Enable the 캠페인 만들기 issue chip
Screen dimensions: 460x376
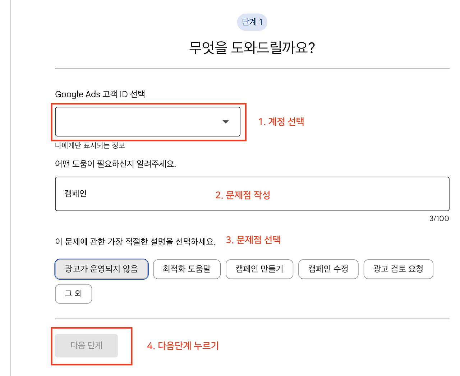[259, 269]
